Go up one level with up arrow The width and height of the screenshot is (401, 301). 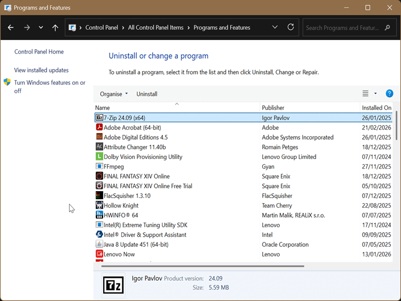tap(55, 28)
